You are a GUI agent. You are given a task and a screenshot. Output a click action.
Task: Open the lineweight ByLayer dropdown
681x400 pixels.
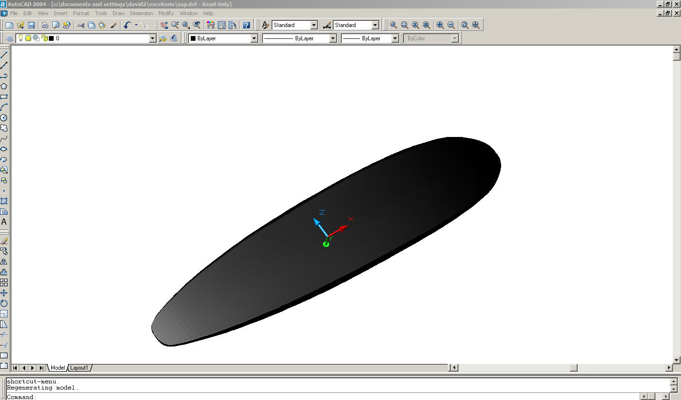click(395, 38)
